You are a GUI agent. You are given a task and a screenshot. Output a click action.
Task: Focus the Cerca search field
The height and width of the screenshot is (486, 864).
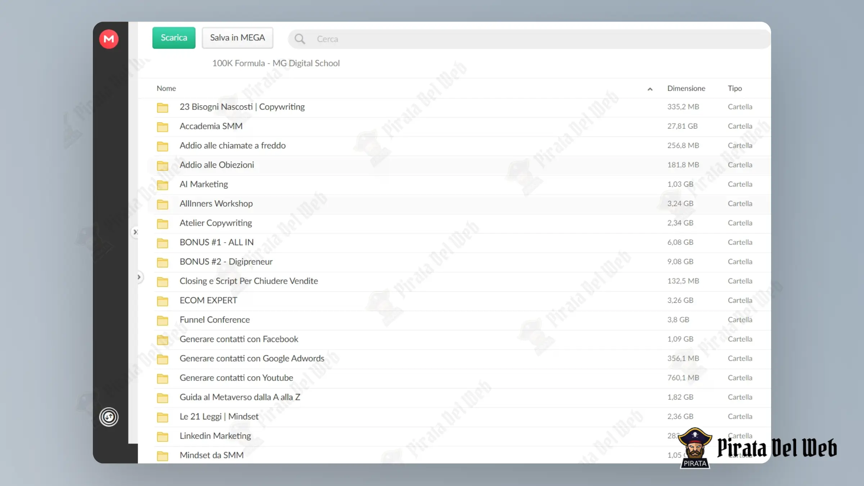[x=529, y=39]
